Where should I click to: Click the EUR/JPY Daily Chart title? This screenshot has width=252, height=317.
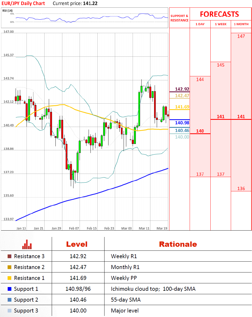click(23, 3)
